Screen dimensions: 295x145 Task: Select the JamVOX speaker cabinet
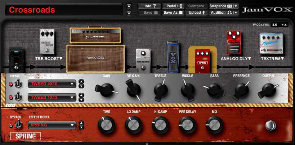click(95, 59)
